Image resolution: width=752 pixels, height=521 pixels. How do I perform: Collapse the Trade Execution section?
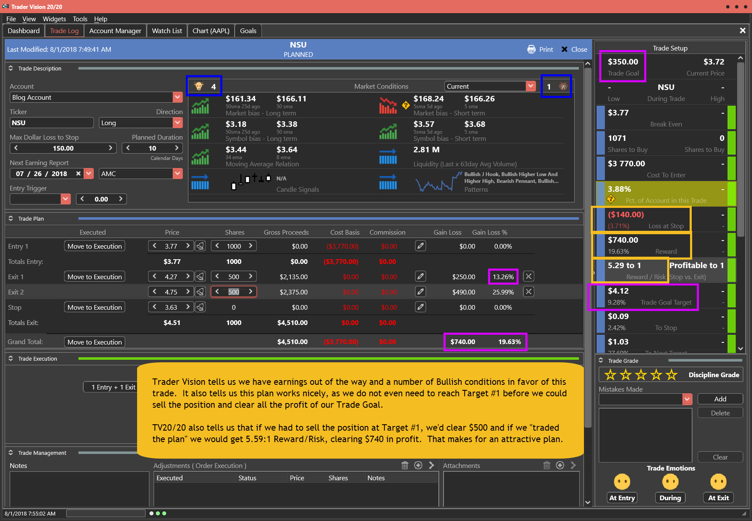11,359
